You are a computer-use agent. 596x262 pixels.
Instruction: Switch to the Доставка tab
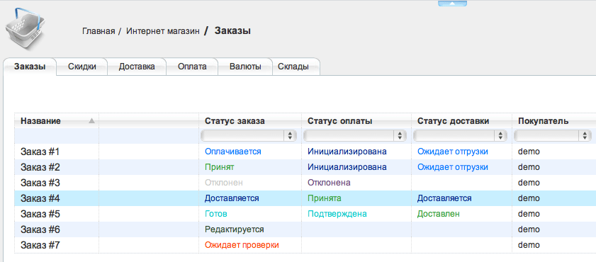137,67
